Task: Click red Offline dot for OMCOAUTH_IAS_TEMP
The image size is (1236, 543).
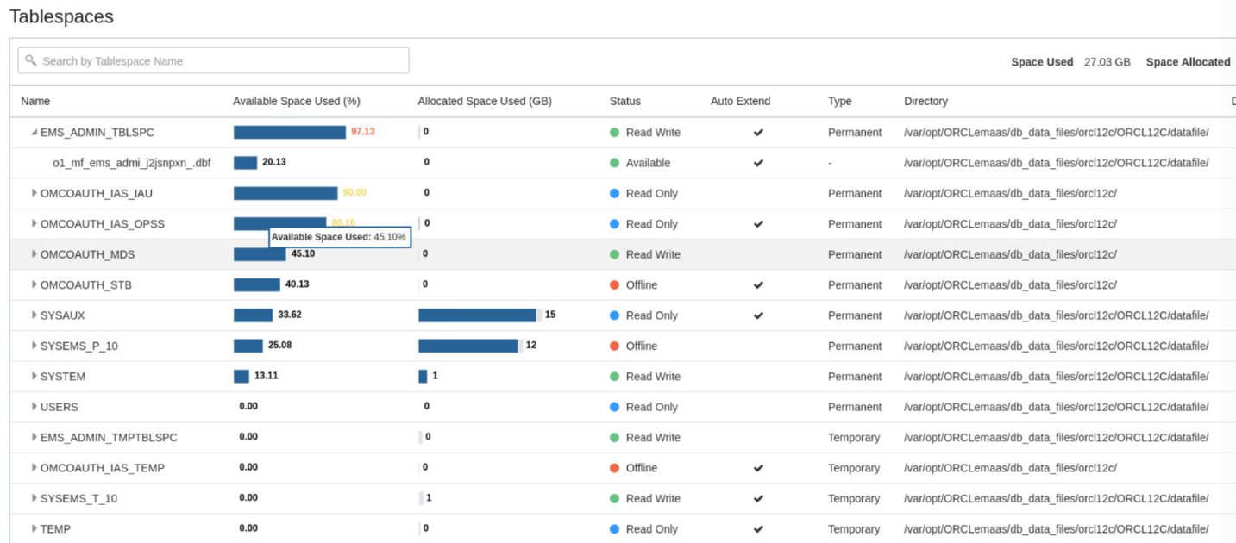Action: 615,468
